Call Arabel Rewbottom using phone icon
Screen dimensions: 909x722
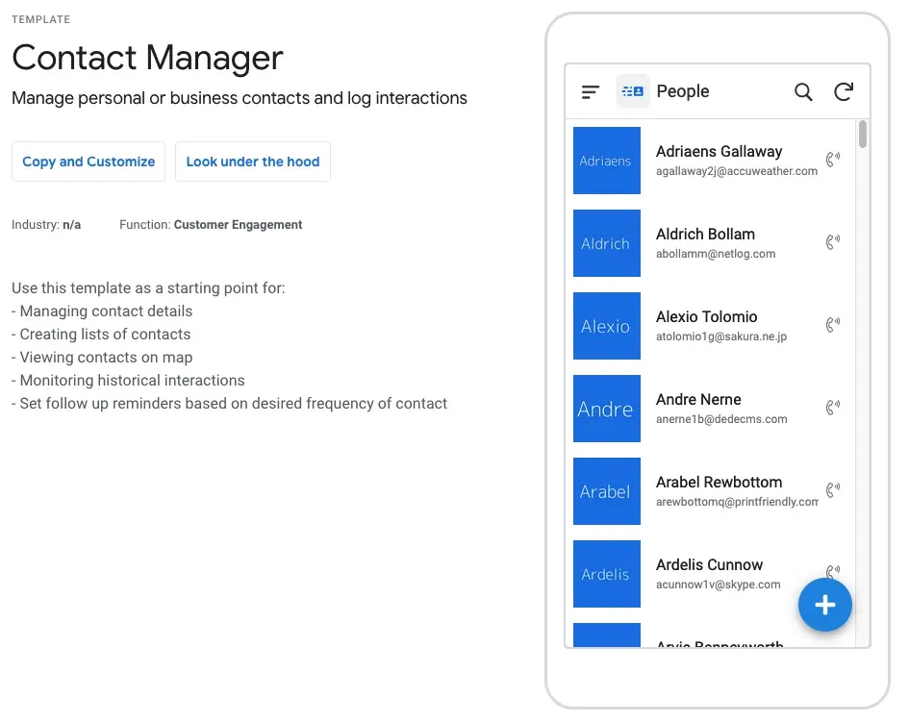click(x=833, y=490)
